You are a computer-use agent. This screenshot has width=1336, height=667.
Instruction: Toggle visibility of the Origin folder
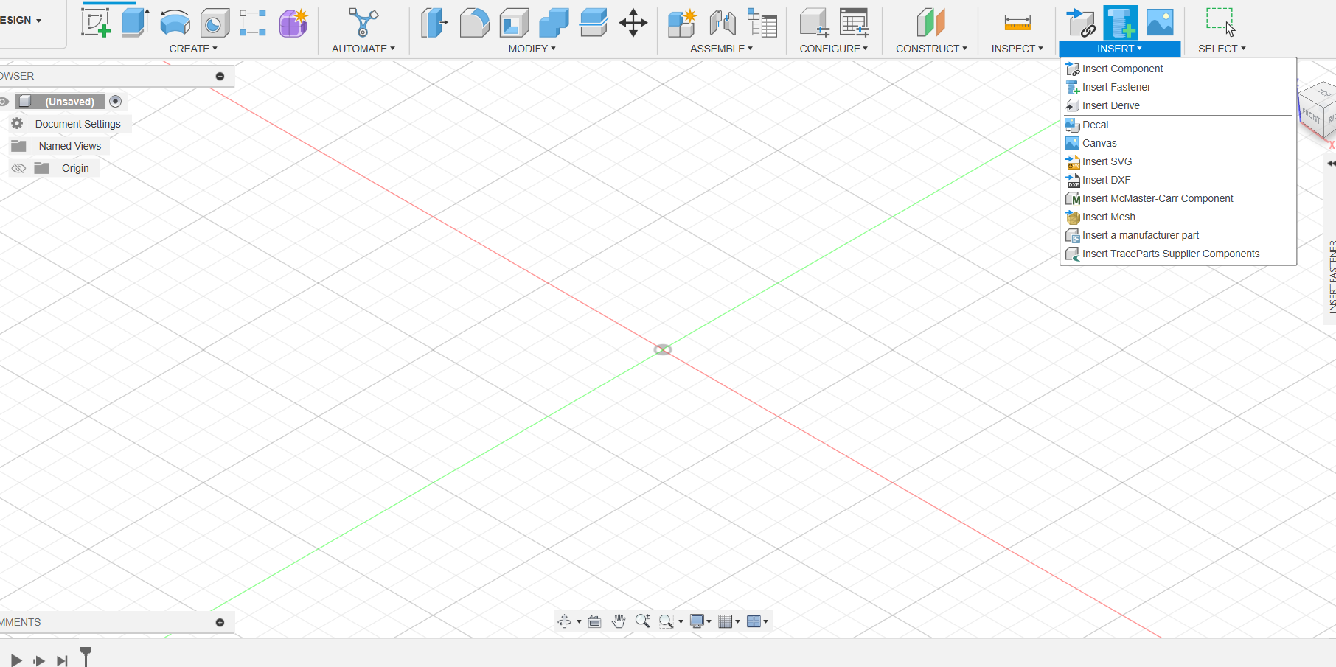point(19,168)
